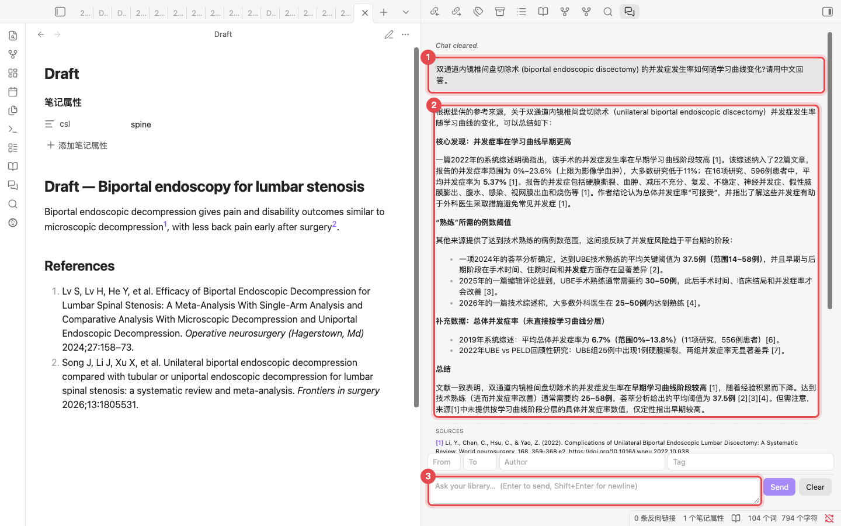Open quick switcher from left ribbon

click(x=13, y=36)
